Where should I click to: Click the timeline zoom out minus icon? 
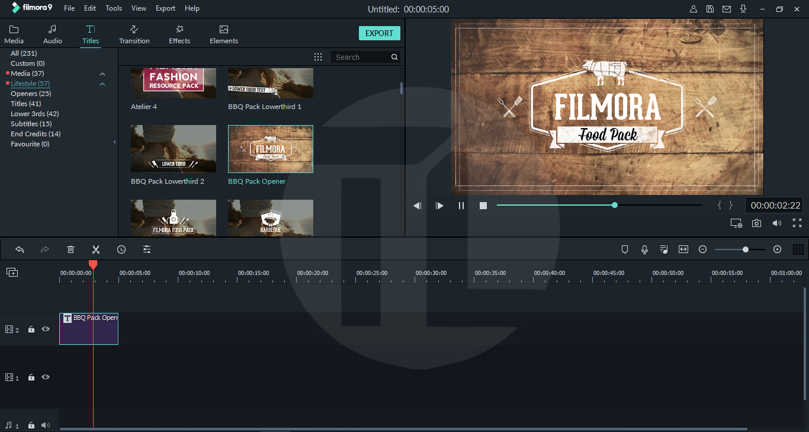click(703, 249)
